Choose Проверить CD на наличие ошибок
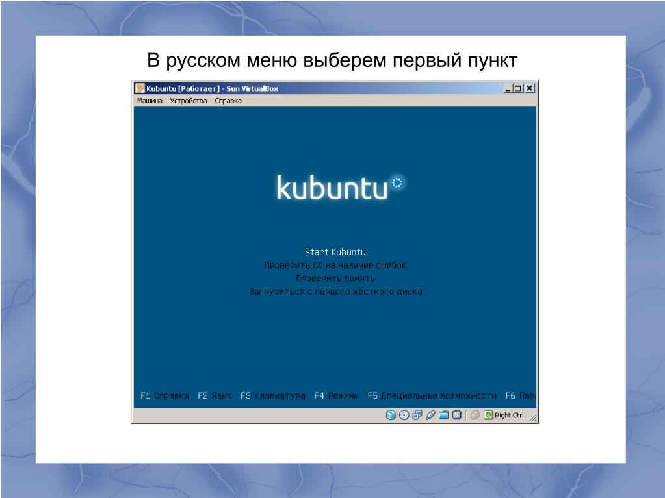Screen dimensions: 665x498 pyautogui.click(x=335, y=265)
